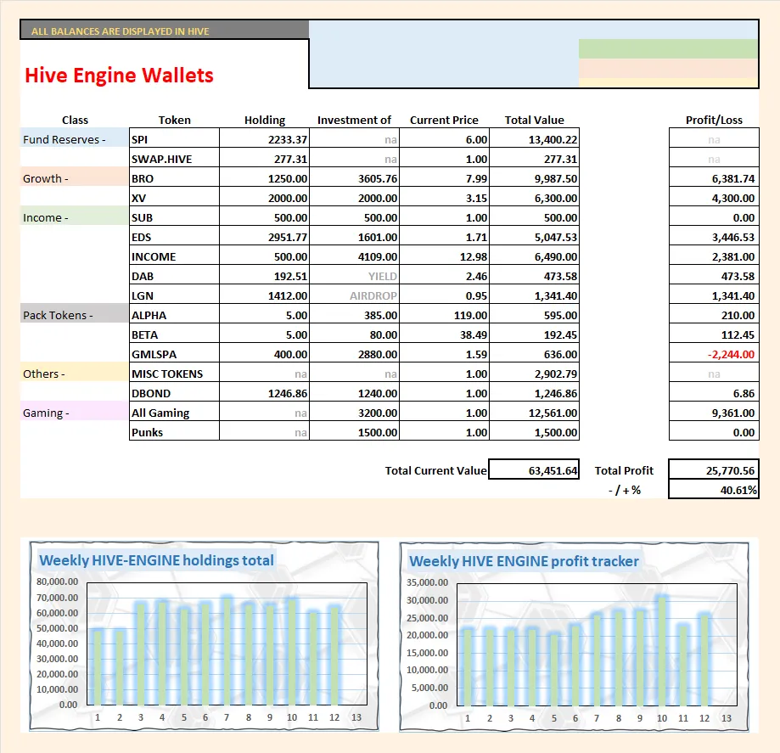Click the ALPHA token cell
Screen dimensions: 780x753
pyautogui.click(x=174, y=315)
